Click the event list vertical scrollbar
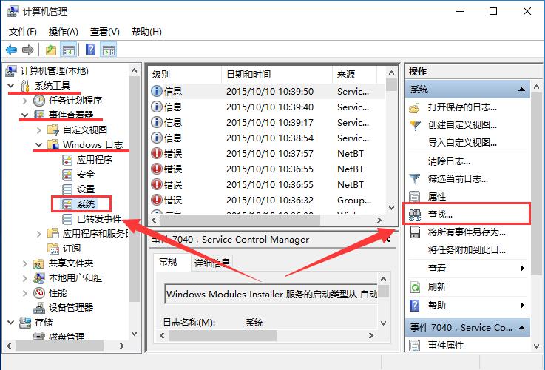Viewport: 545px width, 370px height. coord(391,148)
